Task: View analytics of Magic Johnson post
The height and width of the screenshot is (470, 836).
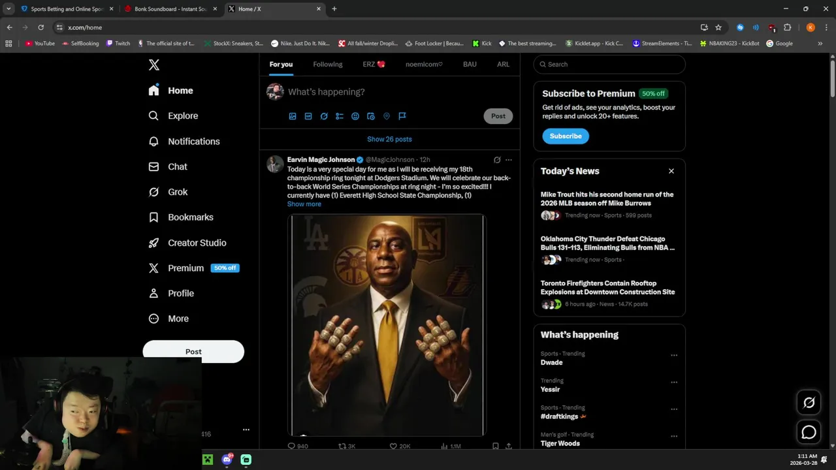Action: point(451,446)
